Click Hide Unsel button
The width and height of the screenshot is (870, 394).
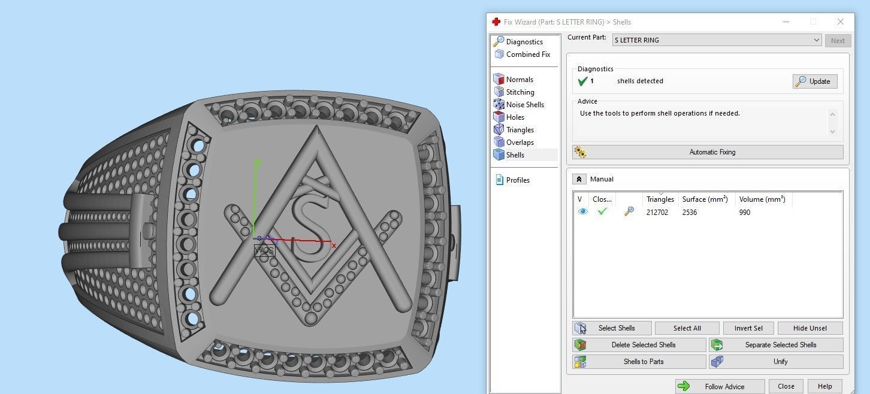tap(810, 328)
